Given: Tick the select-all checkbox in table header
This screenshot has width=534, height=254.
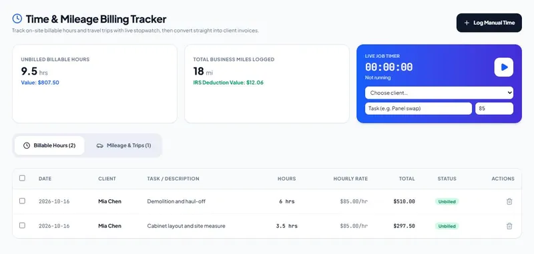Looking at the screenshot, I should coord(22,178).
